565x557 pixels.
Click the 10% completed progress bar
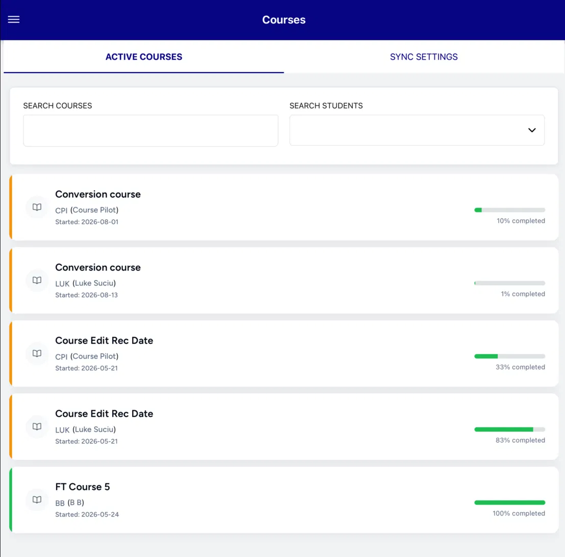click(x=509, y=210)
